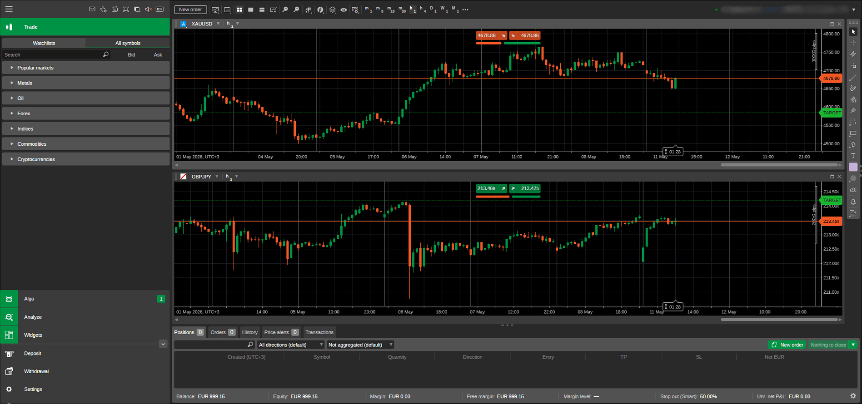Select the m15 timeframe
The height and width of the screenshot is (404, 862).
[391, 9]
